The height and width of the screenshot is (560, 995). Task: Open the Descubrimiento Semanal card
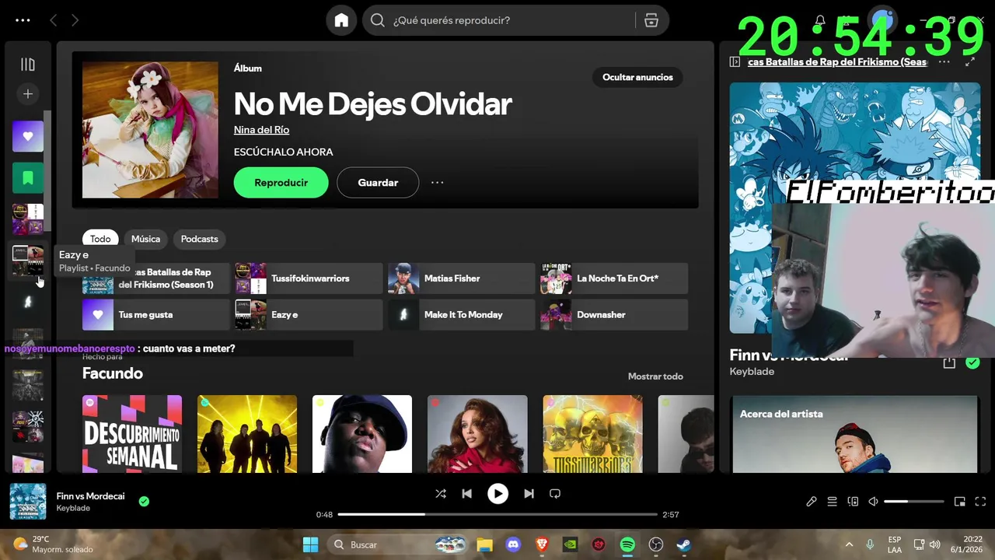click(132, 434)
